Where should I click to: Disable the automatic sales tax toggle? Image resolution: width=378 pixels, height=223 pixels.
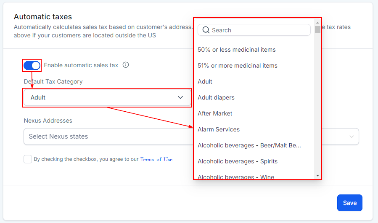tap(32, 65)
